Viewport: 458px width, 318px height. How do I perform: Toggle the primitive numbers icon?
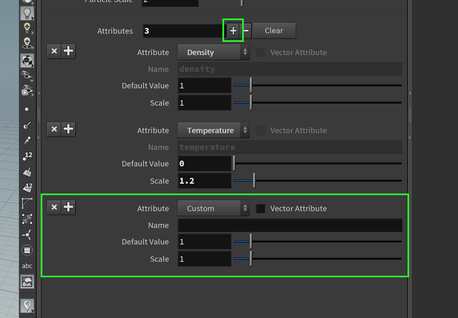(x=27, y=188)
